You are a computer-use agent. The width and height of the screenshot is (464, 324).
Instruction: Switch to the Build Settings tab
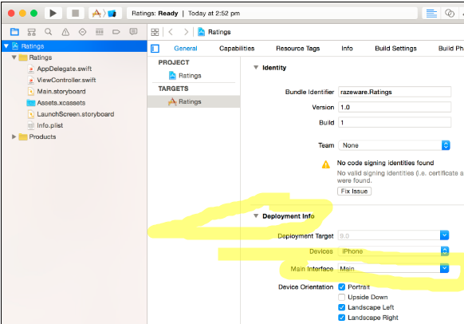395,49
